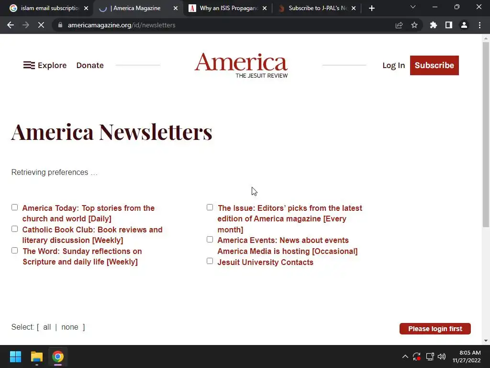Select all newsletters link
The height and width of the screenshot is (368, 490).
(x=47, y=327)
